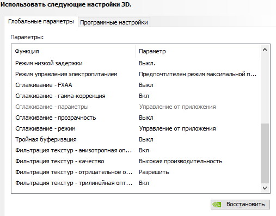Click the Параметр column header
Viewport: 276px width, 216px height.
tap(198, 51)
